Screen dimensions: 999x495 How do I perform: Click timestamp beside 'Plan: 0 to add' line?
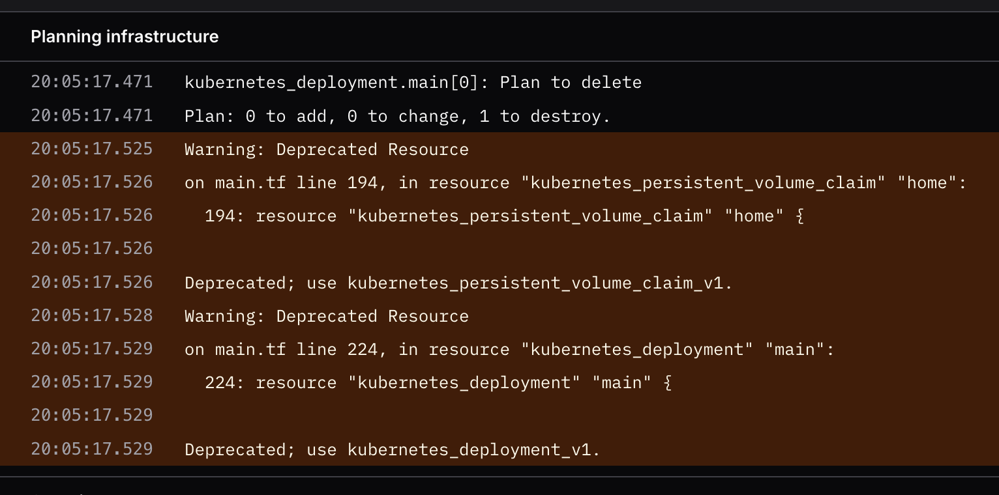click(x=92, y=116)
